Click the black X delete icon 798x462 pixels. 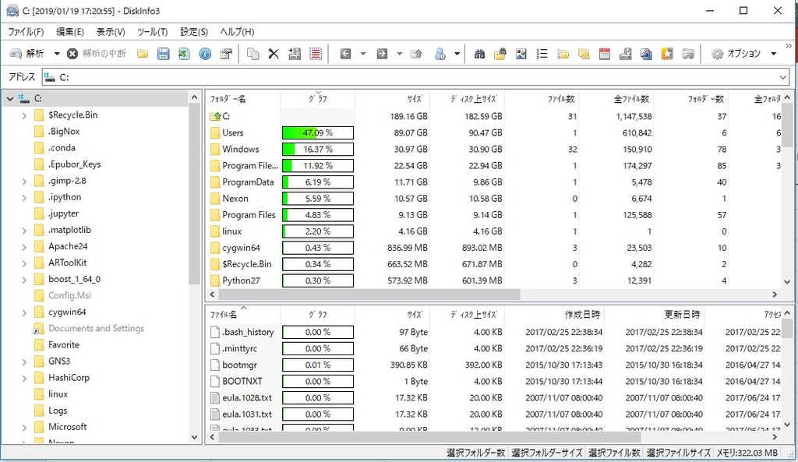click(x=274, y=54)
